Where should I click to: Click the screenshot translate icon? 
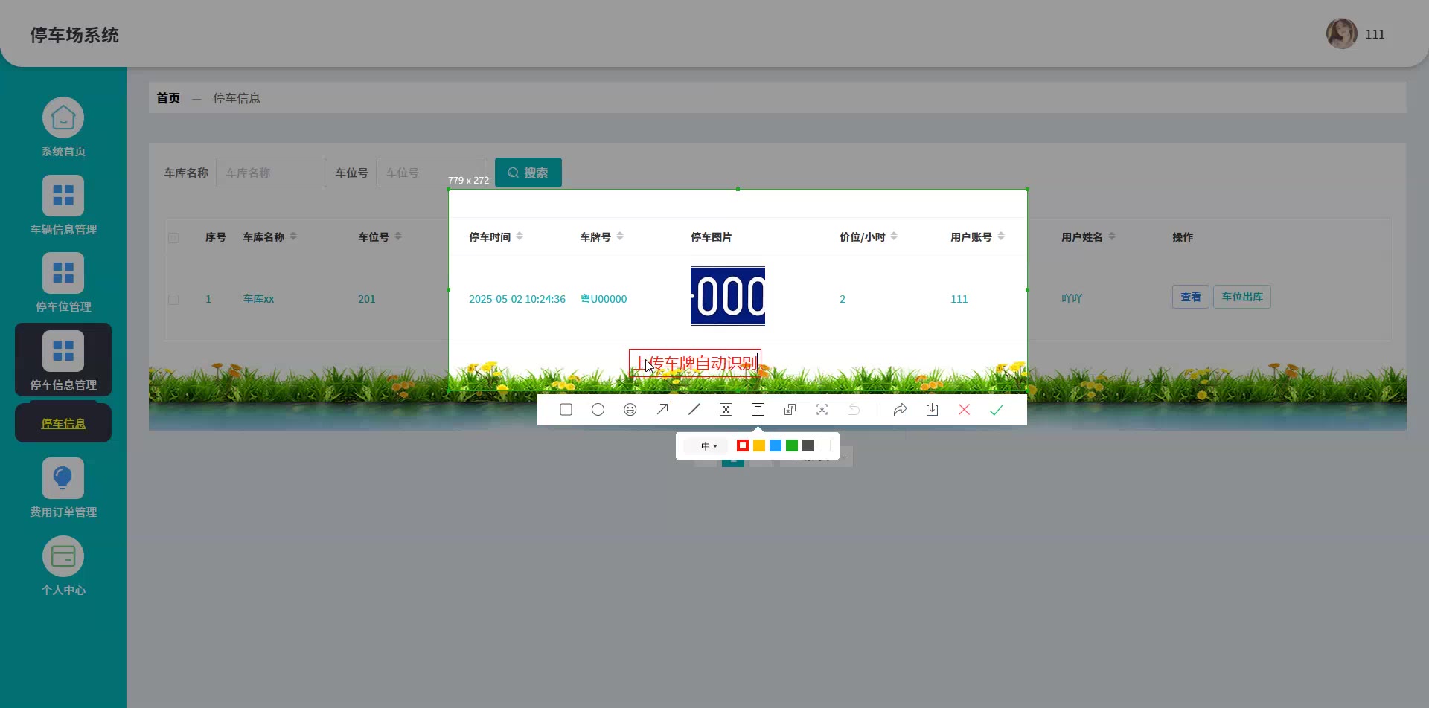[x=790, y=410]
